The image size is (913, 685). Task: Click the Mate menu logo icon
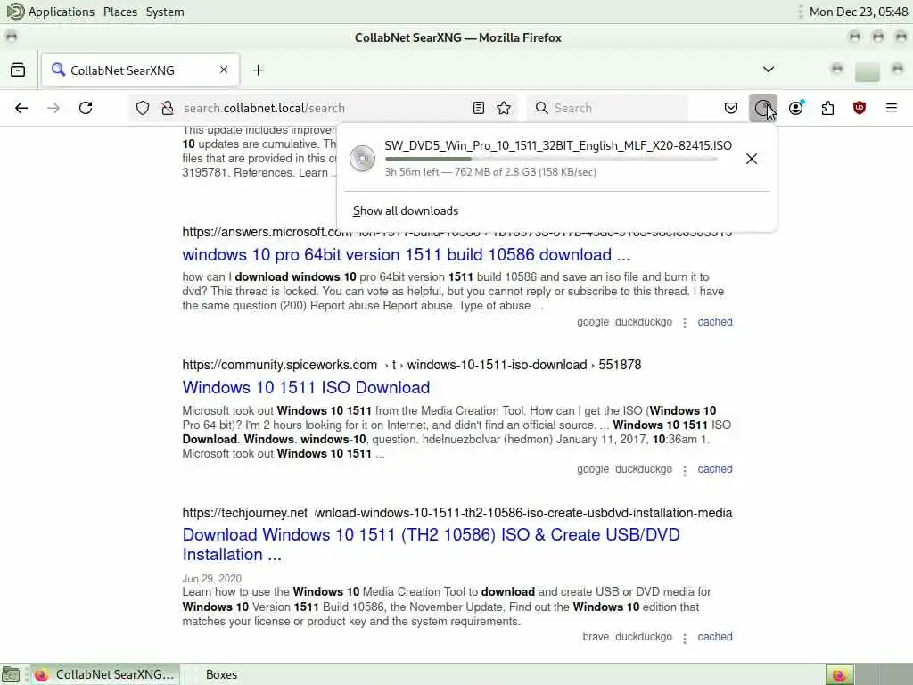pos(15,11)
